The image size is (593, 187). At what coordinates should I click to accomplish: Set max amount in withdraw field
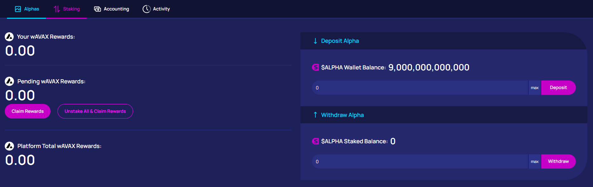tap(535, 162)
